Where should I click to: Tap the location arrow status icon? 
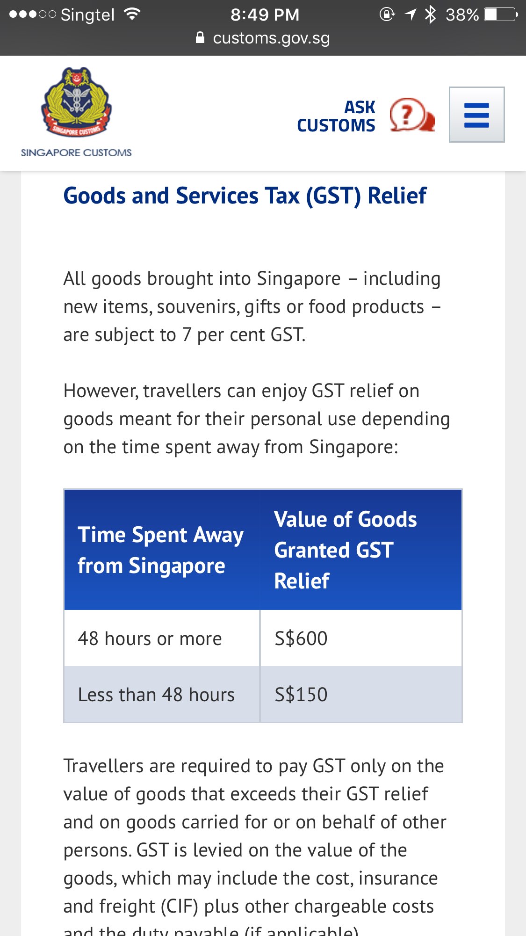411,15
